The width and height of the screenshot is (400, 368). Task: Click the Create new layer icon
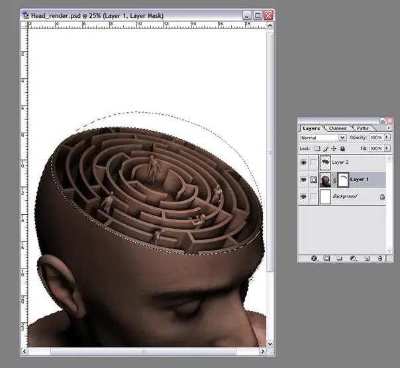[x=366, y=258]
